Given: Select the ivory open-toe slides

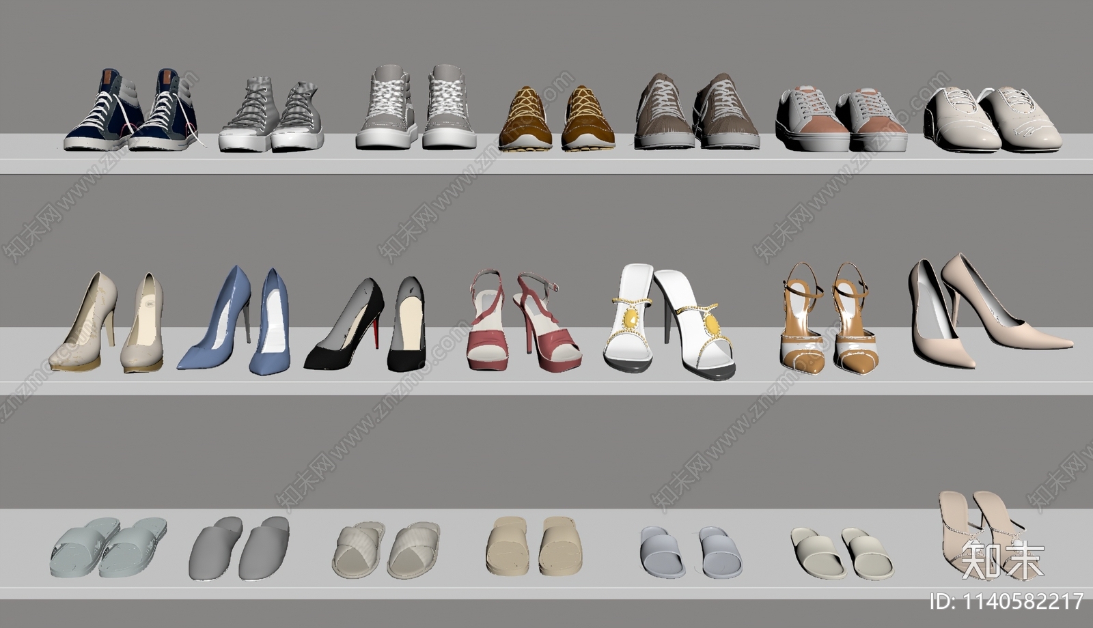Looking at the screenshot, I should (842, 552).
